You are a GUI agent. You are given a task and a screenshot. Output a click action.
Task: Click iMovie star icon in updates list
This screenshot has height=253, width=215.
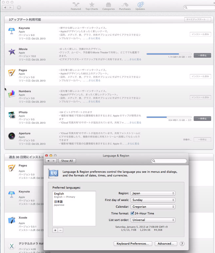[x=12, y=52]
